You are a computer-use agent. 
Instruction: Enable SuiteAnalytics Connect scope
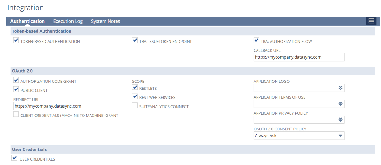pos(135,106)
